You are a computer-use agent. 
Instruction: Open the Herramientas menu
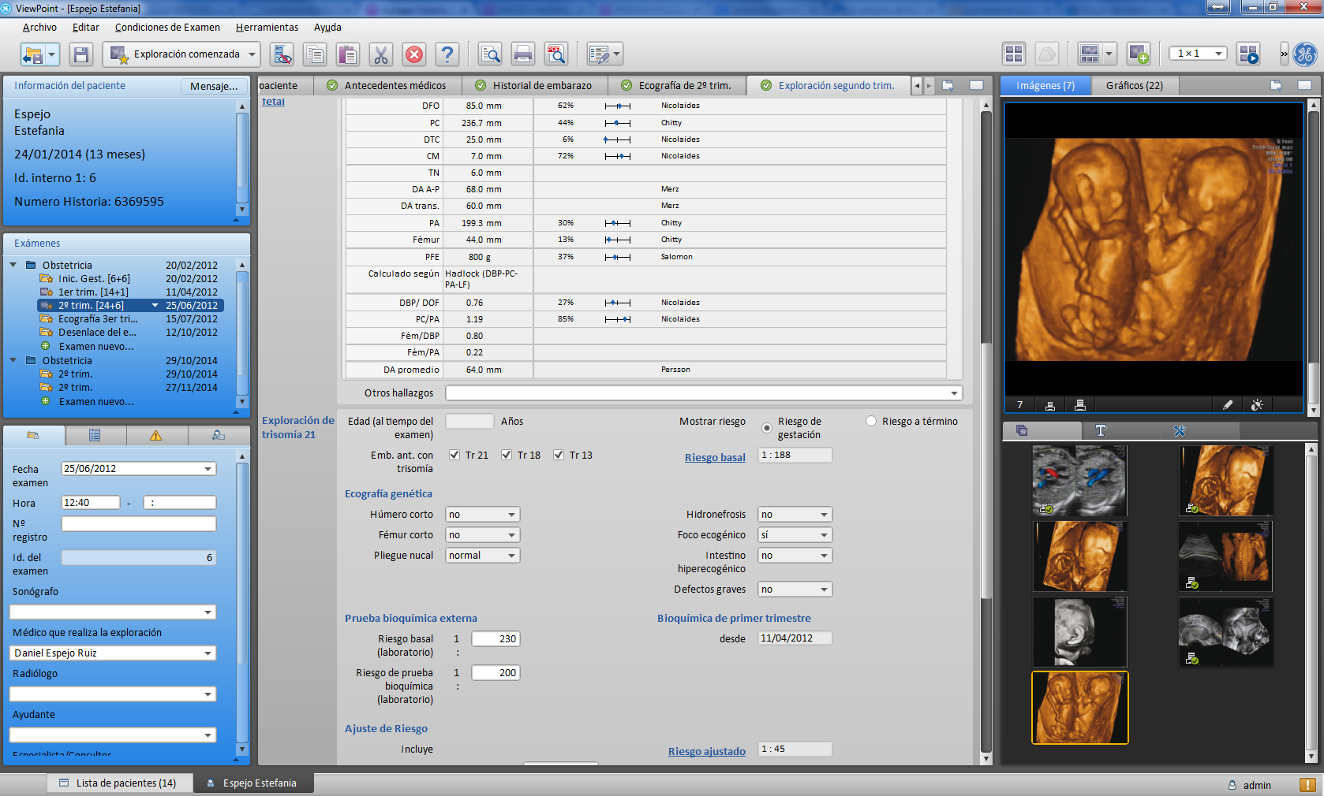(x=267, y=28)
